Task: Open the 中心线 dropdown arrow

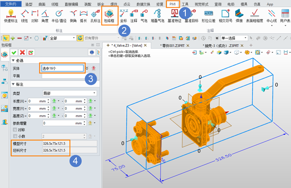Action: coord(272,25)
